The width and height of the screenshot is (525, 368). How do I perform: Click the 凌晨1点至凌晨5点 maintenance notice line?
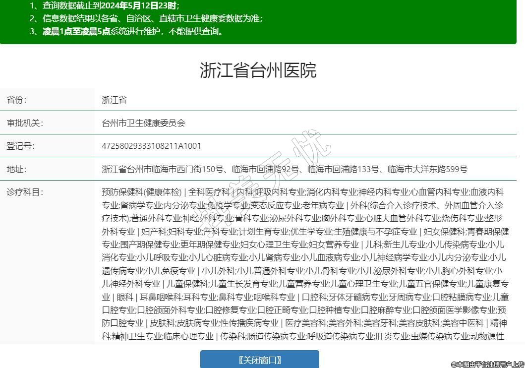[x=126, y=32]
